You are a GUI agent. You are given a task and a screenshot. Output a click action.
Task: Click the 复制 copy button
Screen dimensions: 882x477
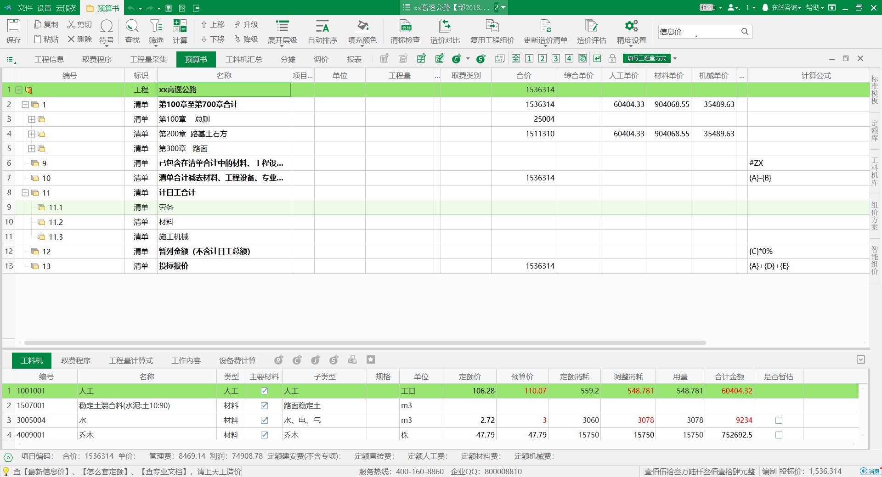click(x=46, y=24)
